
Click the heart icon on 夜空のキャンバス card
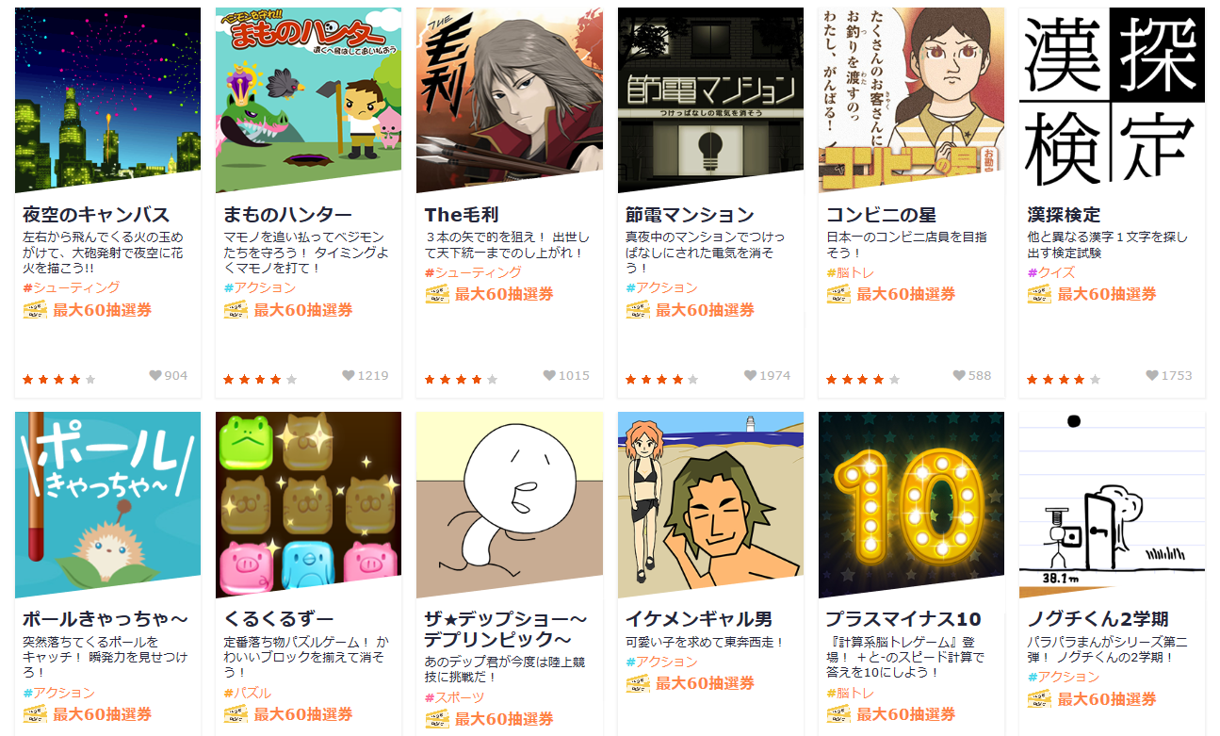(x=155, y=375)
